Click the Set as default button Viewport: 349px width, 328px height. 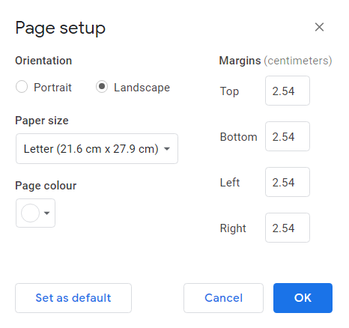click(x=73, y=298)
